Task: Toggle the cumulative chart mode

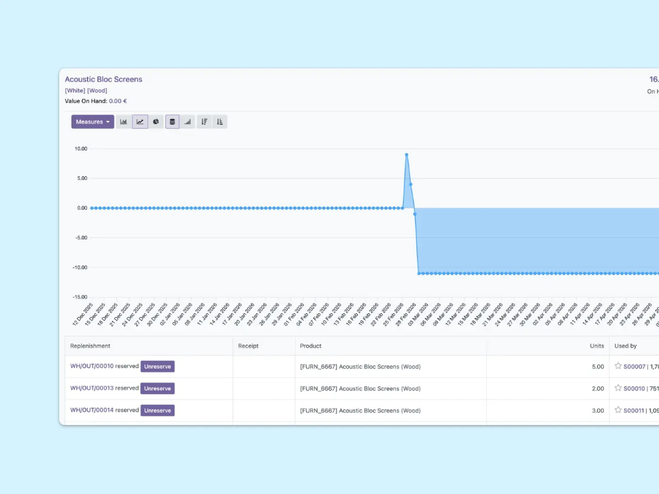Action: pos(187,122)
